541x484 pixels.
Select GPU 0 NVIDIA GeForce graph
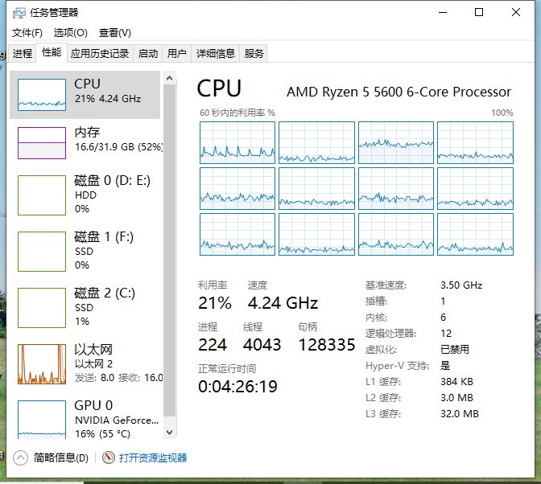pos(42,420)
